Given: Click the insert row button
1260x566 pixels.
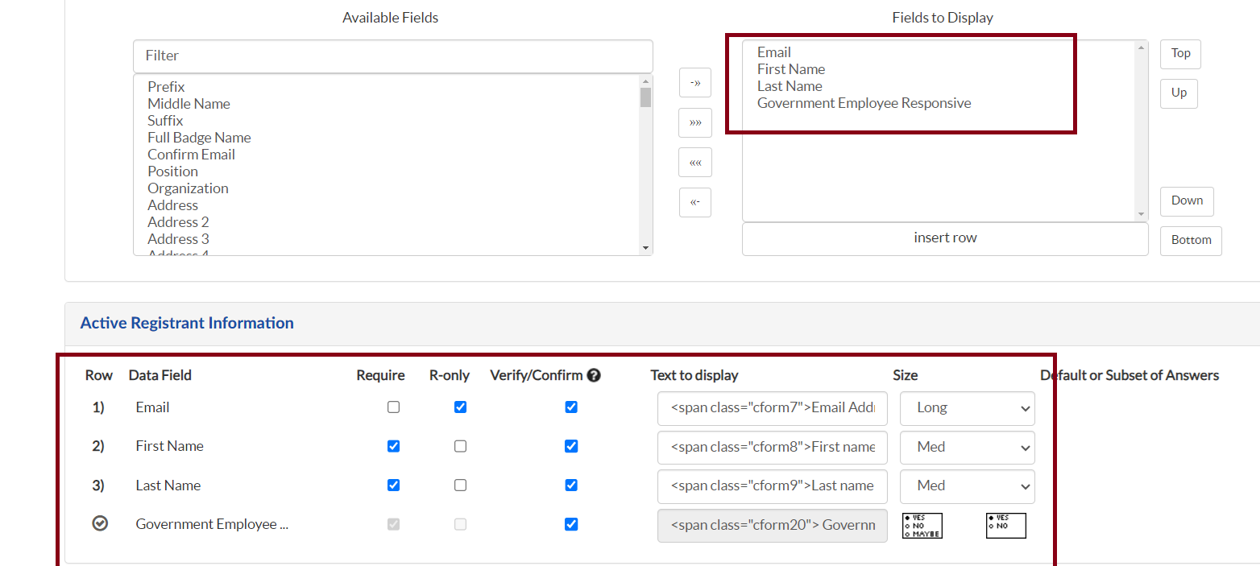Looking at the screenshot, I should tap(944, 238).
